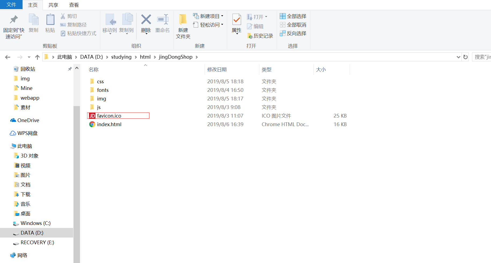Click the navigation pane scrollbar thumb
Screen dimensions: 491x263
pos(77,184)
